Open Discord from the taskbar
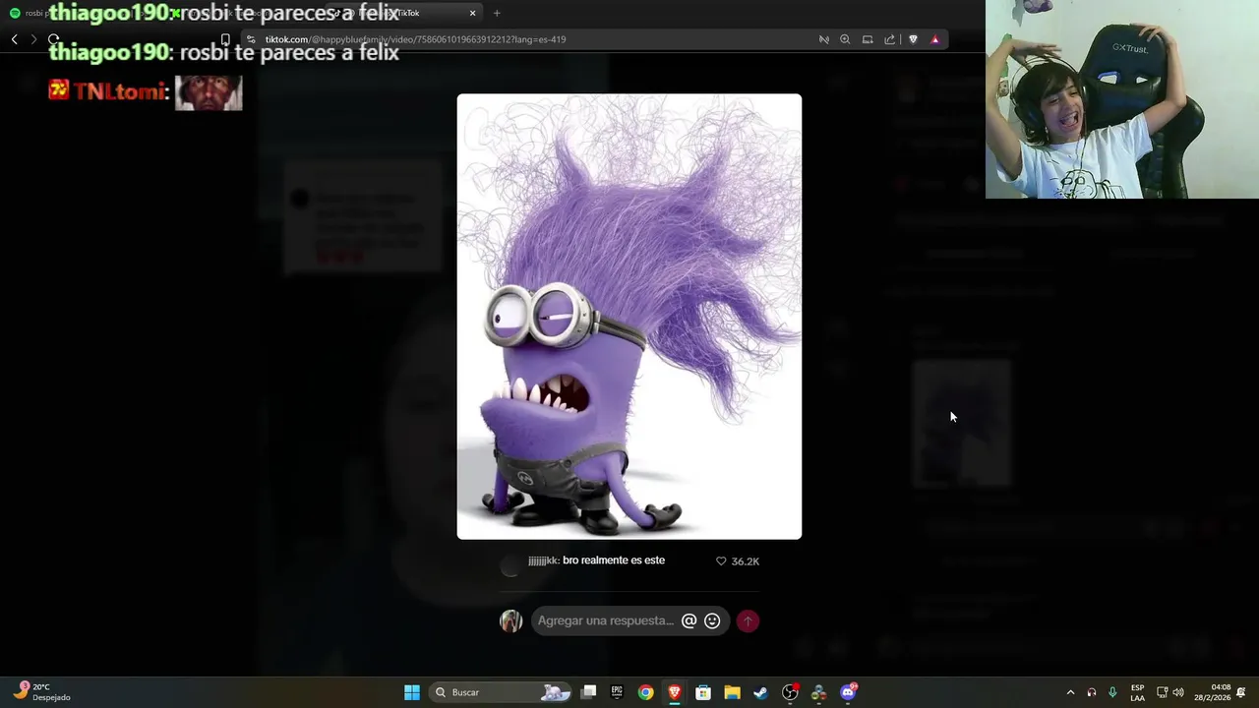The width and height of the screenshot is (1259, 708). [x=848, y=692]
